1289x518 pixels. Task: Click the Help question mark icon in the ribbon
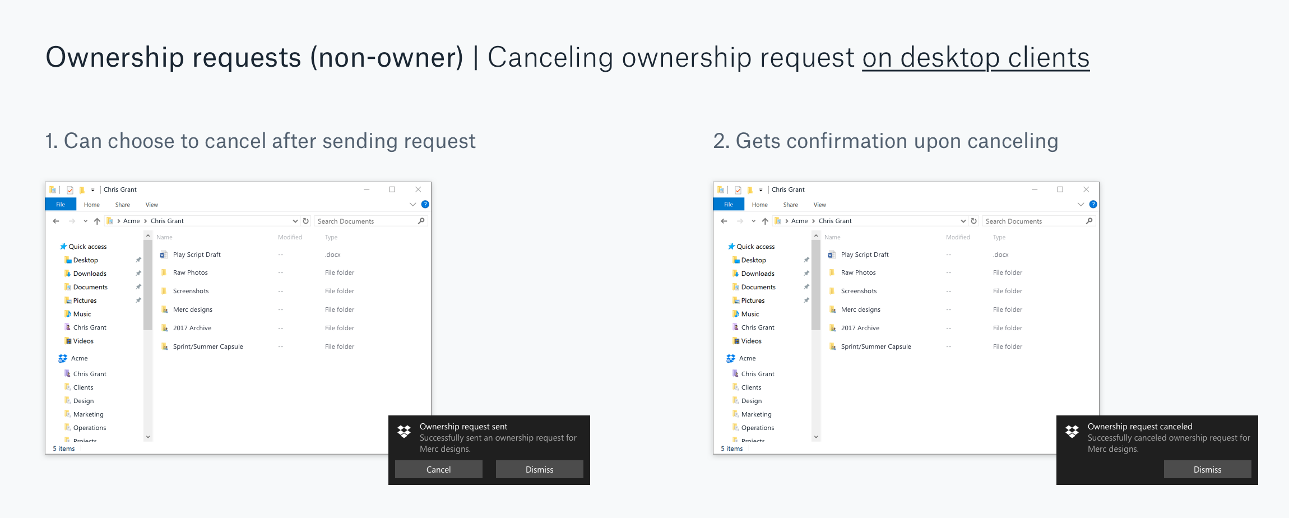coord(425,204)
